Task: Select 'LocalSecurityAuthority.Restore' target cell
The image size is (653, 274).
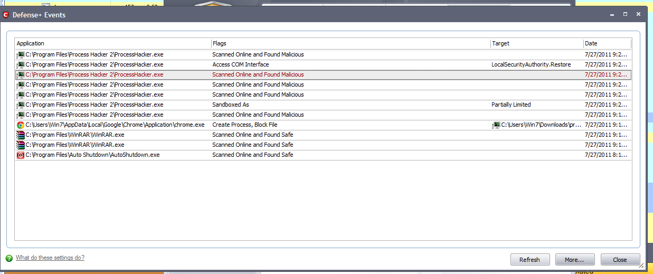Action: click(x=531, y=64)
